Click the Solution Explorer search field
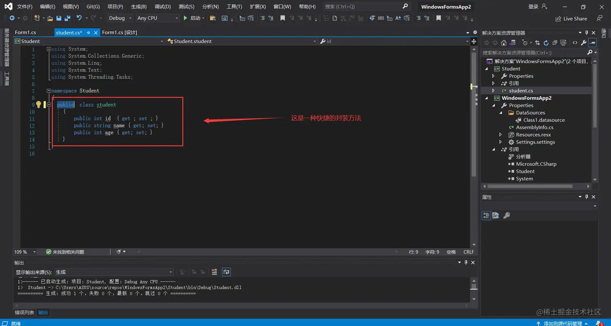 click(533, 53)
